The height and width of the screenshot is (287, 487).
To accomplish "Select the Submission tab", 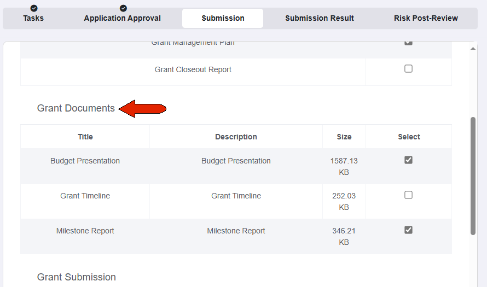I will (x=223, y=18).
